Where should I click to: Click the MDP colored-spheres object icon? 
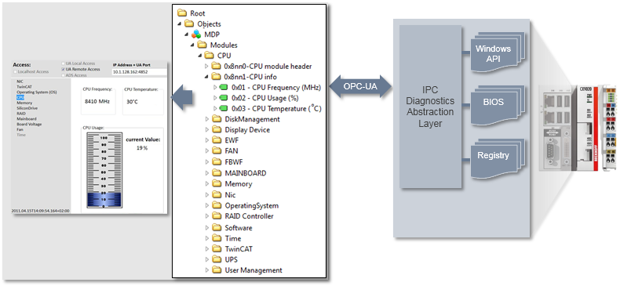coord(196,34)
